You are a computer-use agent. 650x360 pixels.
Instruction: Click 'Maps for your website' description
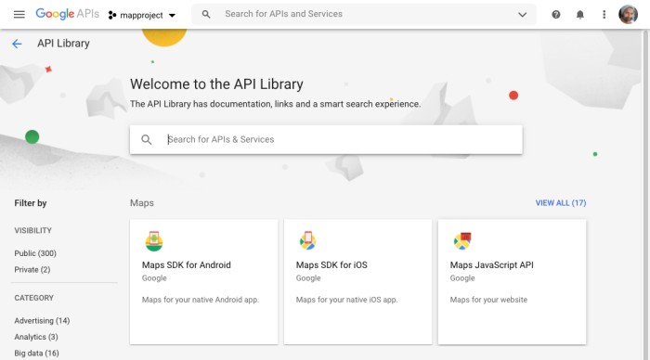(488, 300)
